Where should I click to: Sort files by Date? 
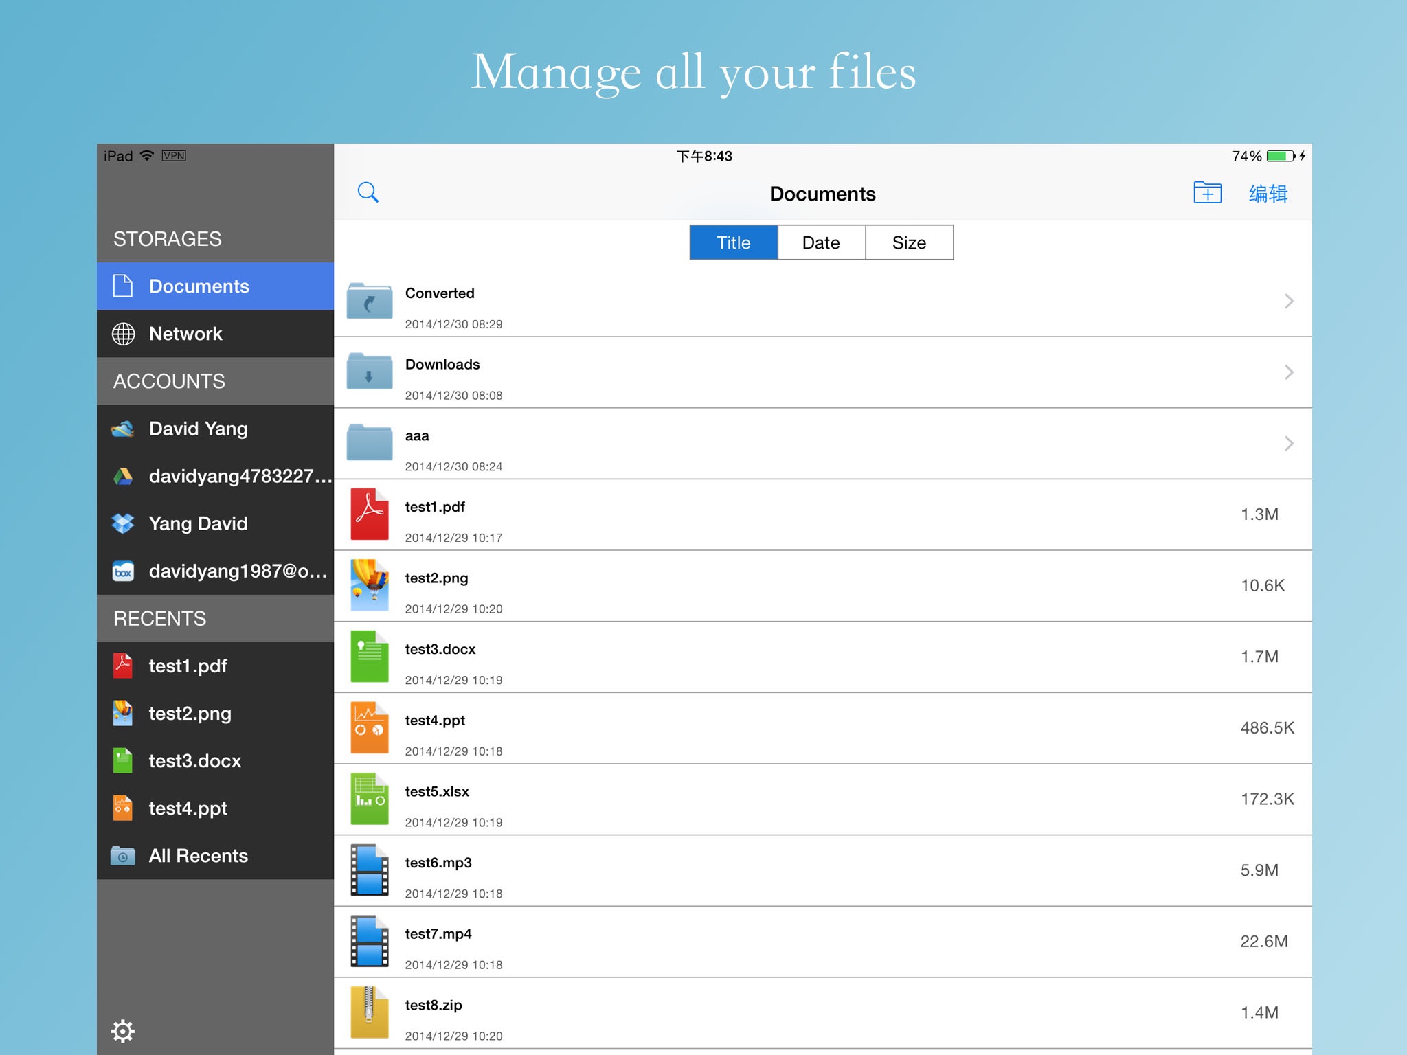(821, 242)
